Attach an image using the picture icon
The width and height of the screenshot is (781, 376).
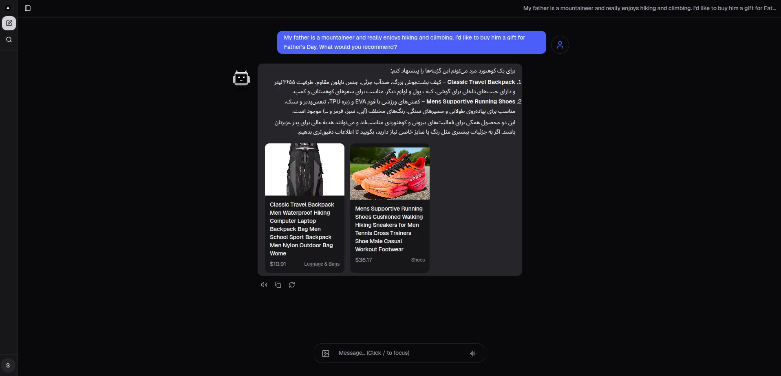coord(326,354)
